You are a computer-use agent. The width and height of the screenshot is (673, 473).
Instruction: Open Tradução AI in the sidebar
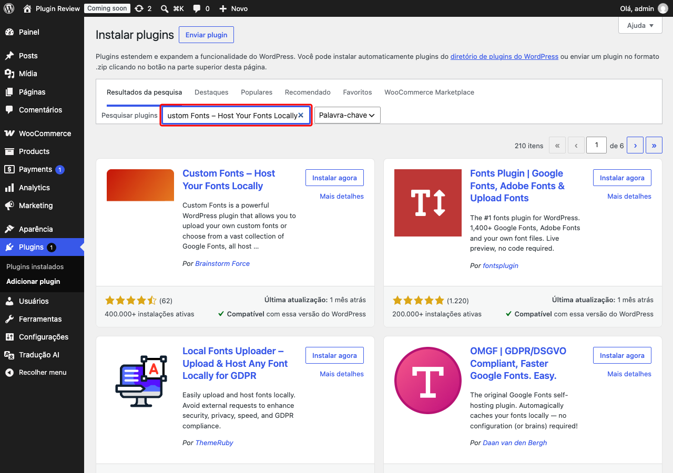tap(42, 355)
